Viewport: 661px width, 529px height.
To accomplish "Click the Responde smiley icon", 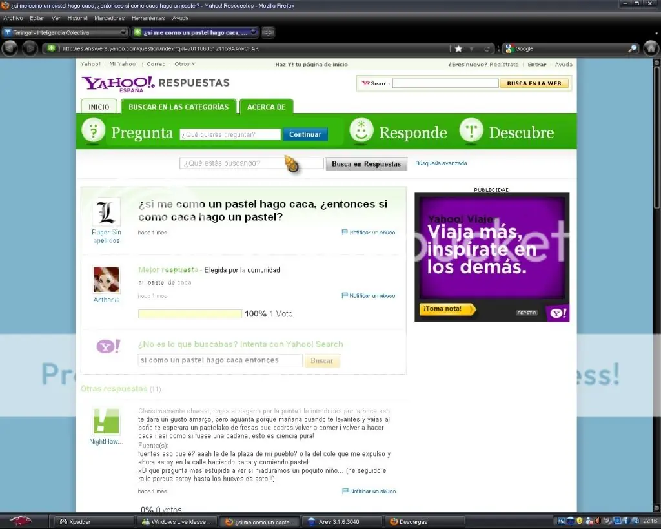I will [361, 130].
